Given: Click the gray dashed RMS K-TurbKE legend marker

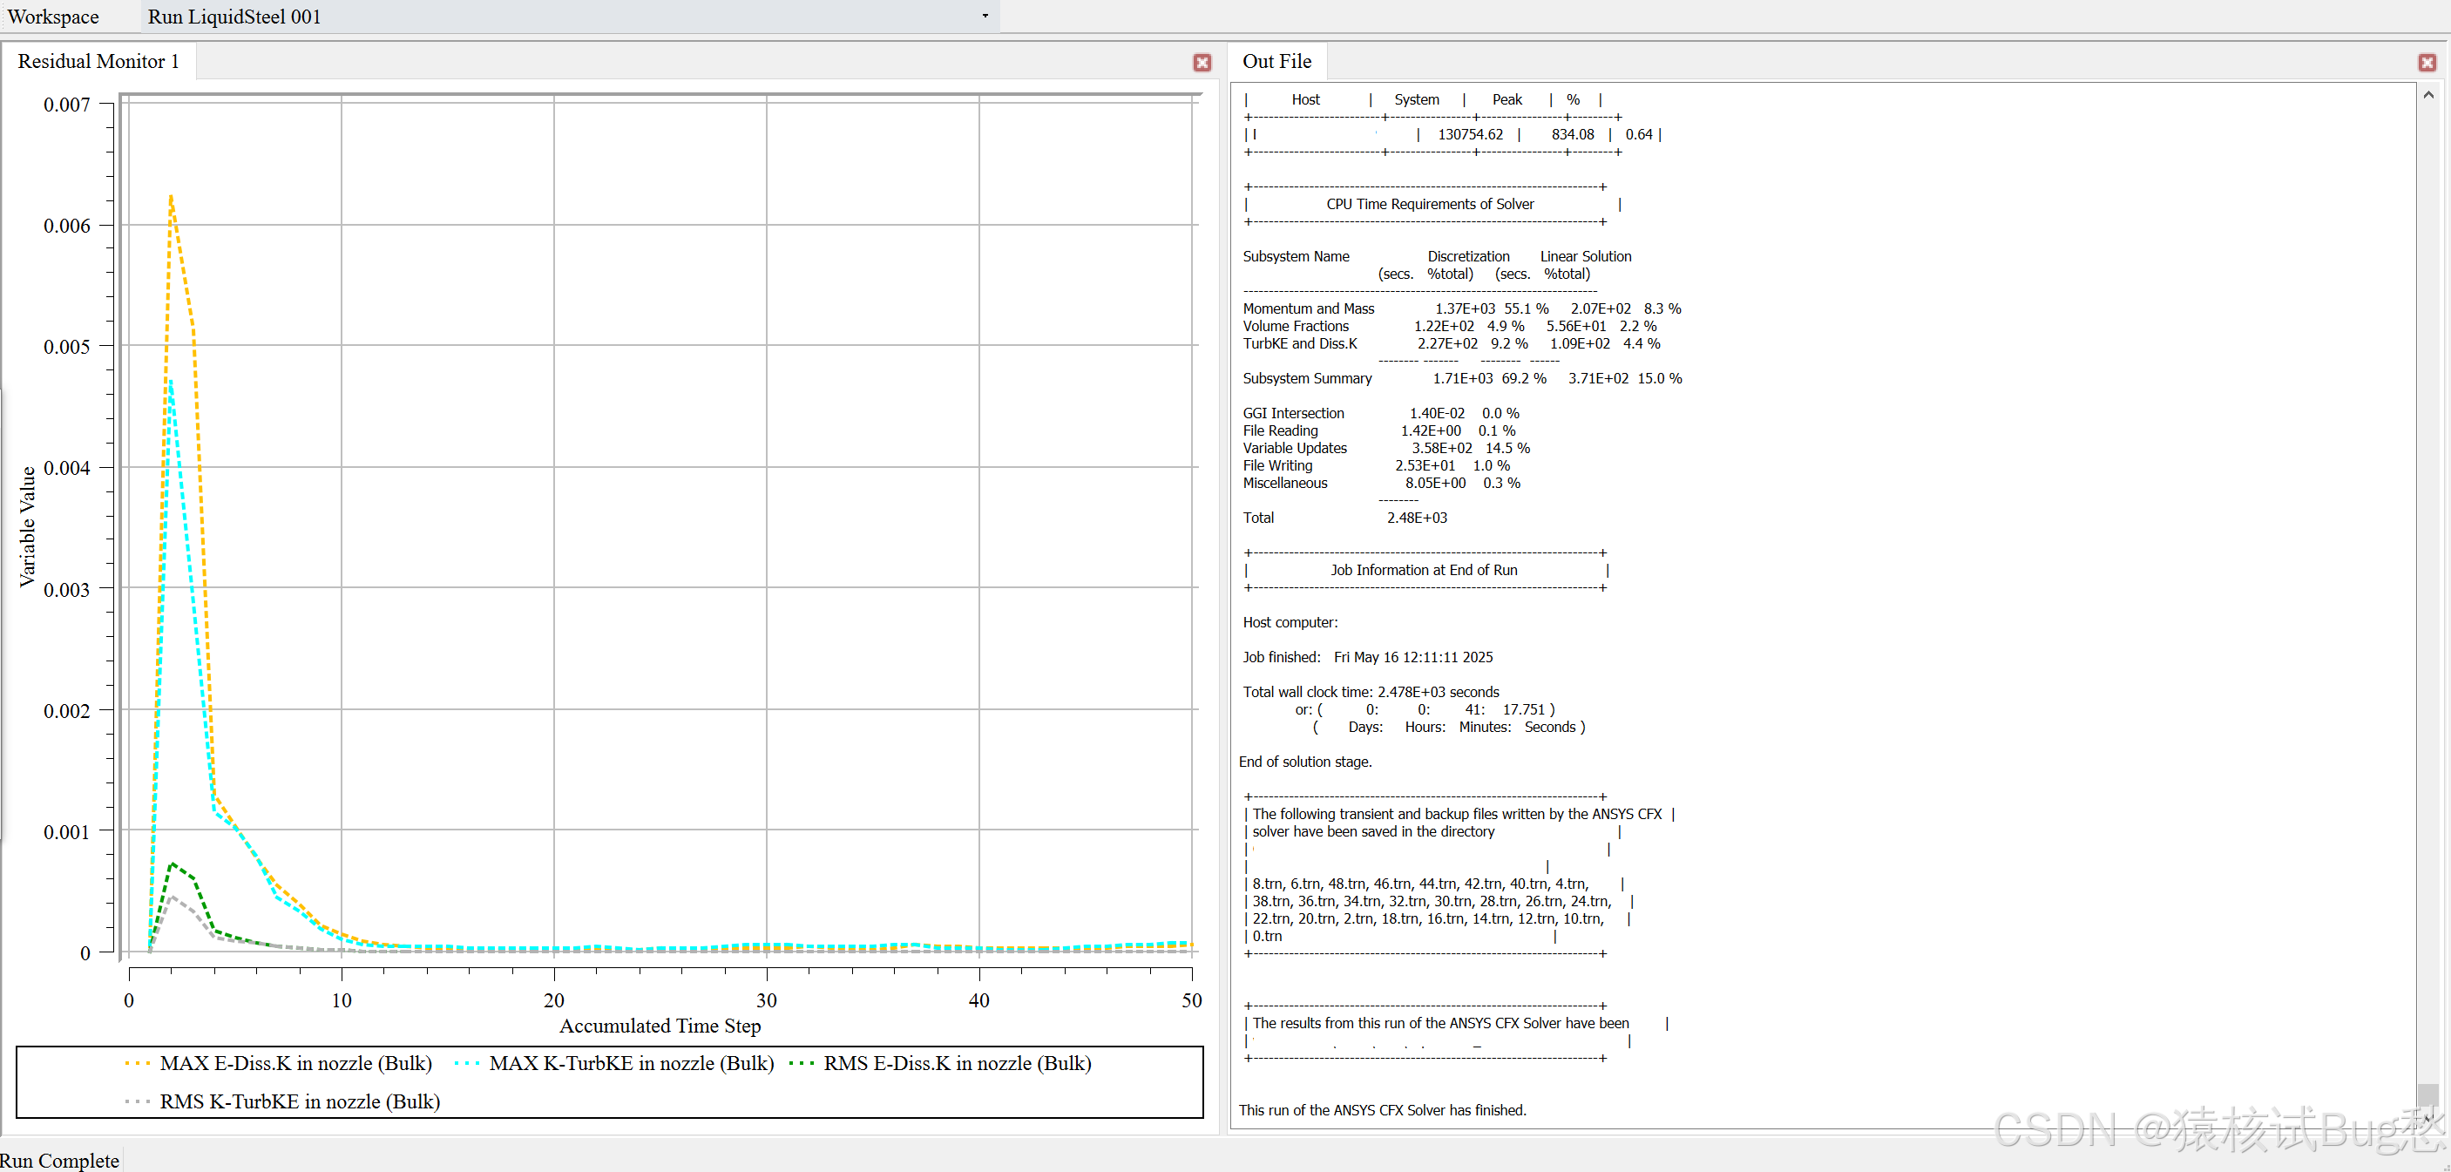Looking at the screenshot, I should coord(137,1101).
